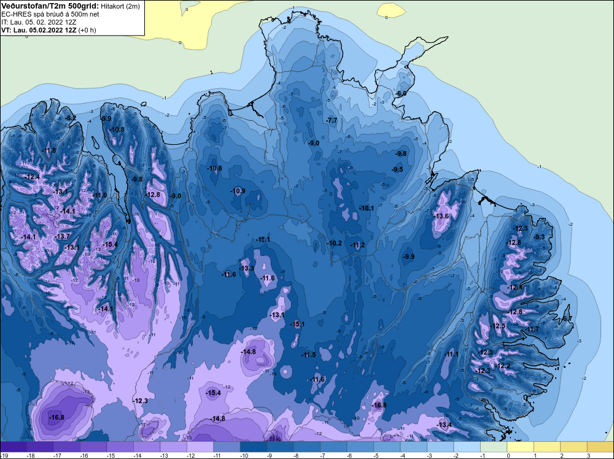The height and width of the screenshot is (459, 614).
Task: Select the -10.9 temperature value
Action: (x=238, y=191)
